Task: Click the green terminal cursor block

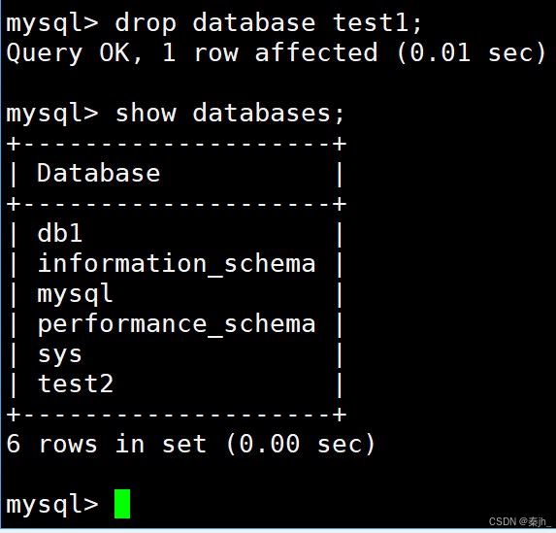Action: (122, 504)
